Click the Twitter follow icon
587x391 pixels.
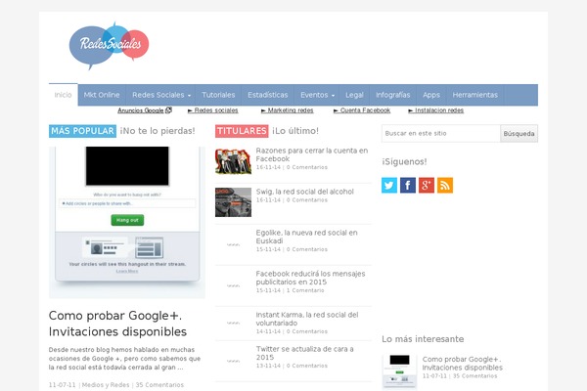coord(389,185)
